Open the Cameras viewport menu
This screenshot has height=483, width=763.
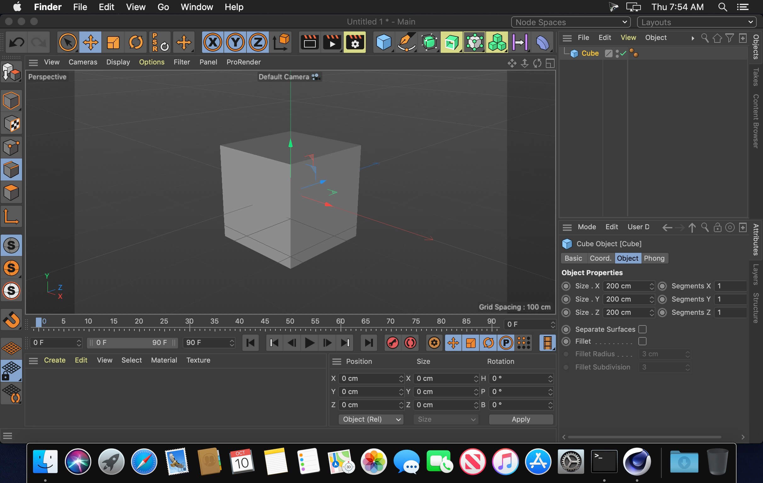[x=83, y=62]
